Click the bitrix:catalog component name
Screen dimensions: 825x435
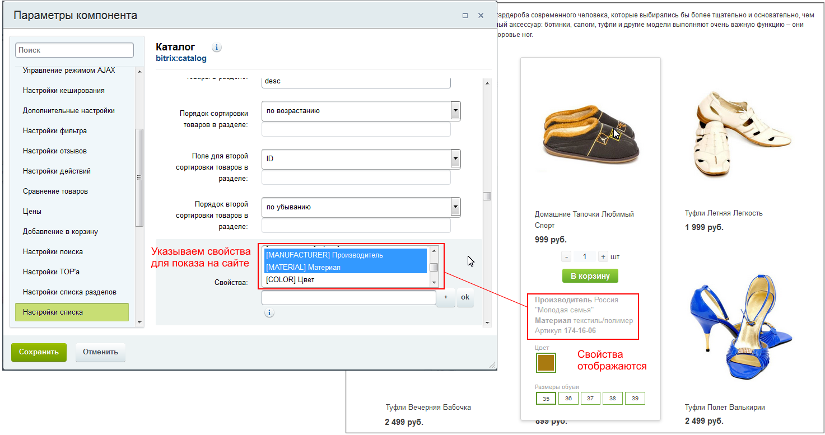181,58
